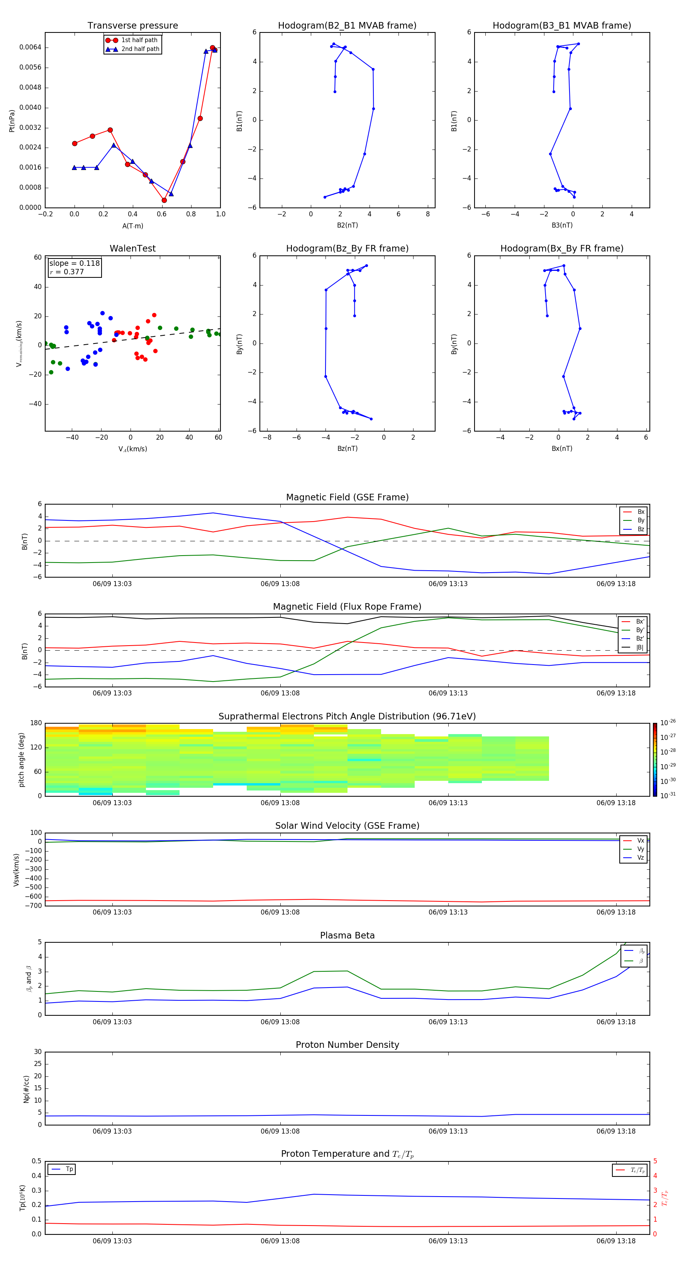Click '06/09 13:18' tick under proton temperature plot

(x=616, y=1241)
